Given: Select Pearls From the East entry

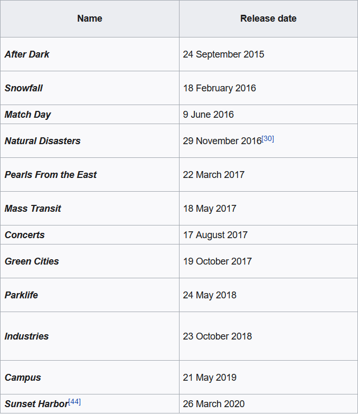Looking at the screenshot, I should [51, 174].
